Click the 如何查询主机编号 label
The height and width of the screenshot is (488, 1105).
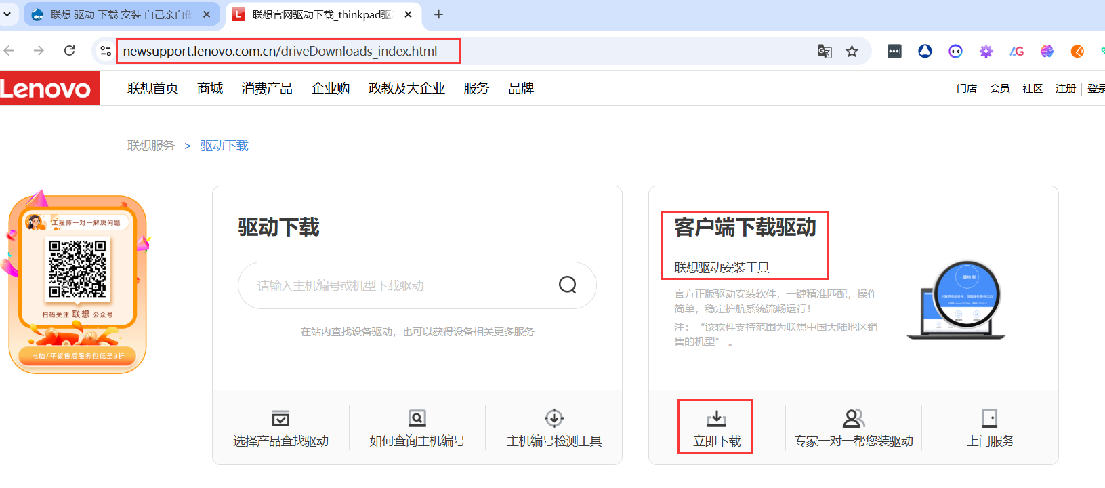tap(417, 441)
